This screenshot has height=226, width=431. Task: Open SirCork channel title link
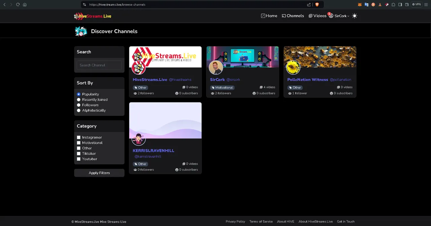[218, 80]
